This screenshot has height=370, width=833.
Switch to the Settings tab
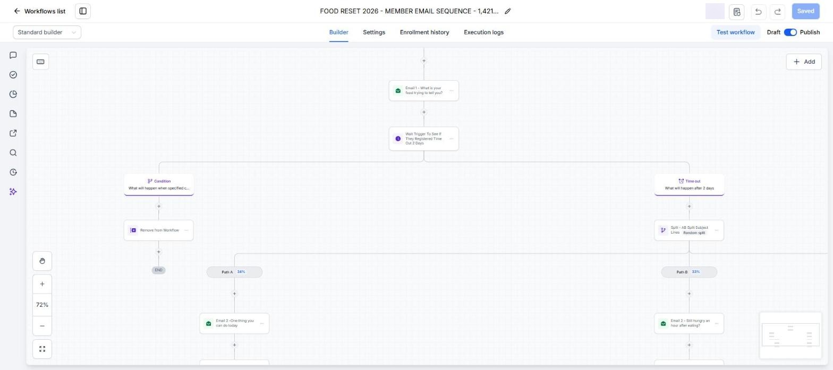coord(374,32)
